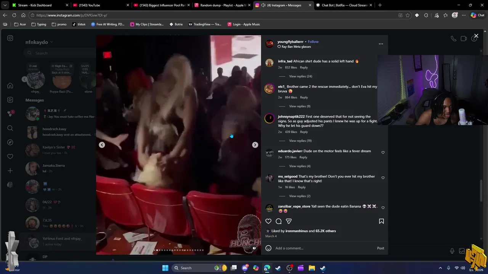The height and width of the screenshot is (274, 488).
Task: Expand View replies (2) under ms_setgood
Action: click(x=300, y=196)
